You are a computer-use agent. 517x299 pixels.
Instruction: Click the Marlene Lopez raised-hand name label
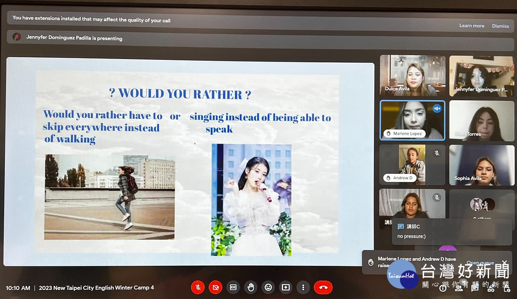(405, 134)
